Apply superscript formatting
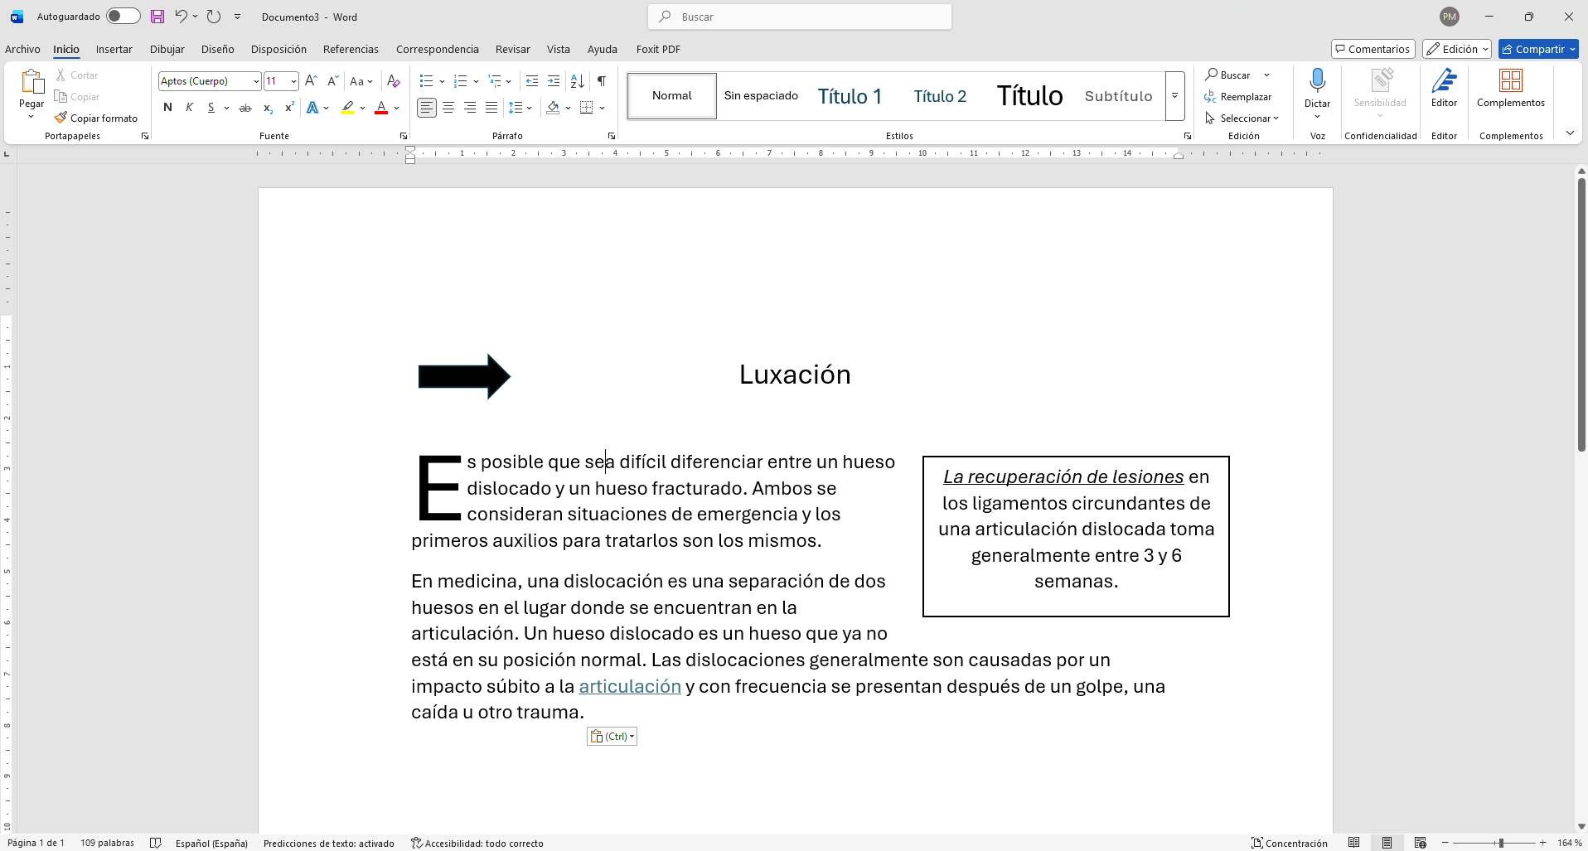This screenshot has width=1588, height=851. [289, 108]
